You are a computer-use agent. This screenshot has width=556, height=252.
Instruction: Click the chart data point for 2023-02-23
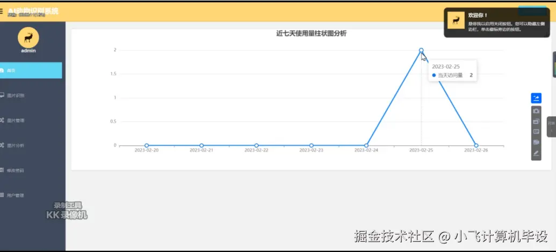pos(312,145)
